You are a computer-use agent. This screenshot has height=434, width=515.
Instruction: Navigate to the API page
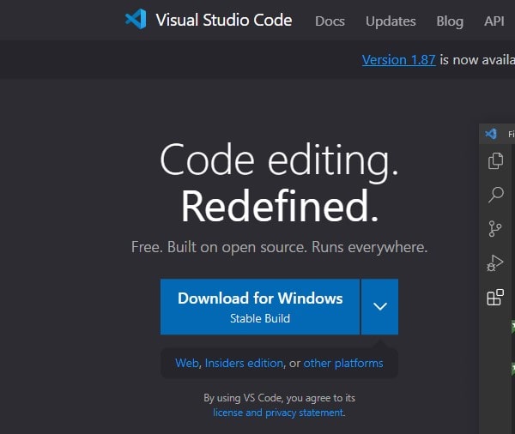(494, 21)
